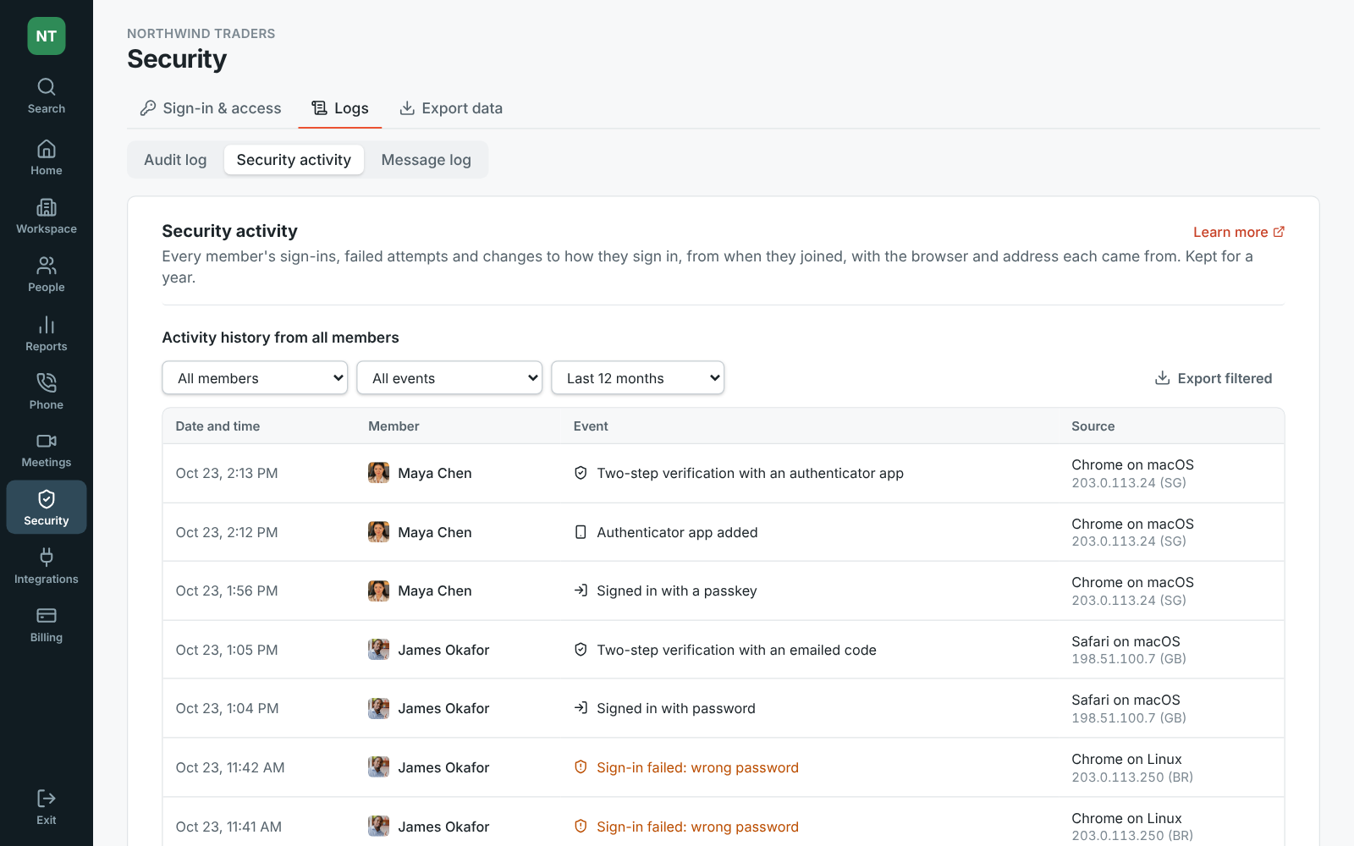Click the Export filtered button
The image size is (1354, 846).
coord(1214,378)
